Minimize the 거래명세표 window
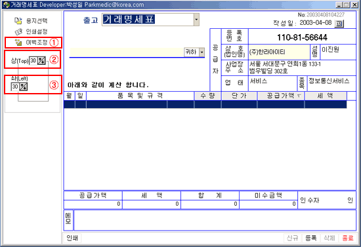This screenshot has height=247, width=361. point(339,5)
